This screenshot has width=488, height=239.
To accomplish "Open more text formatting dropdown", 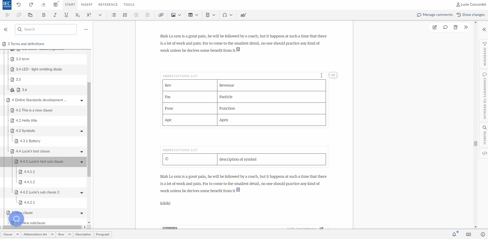I will point(100,15).
